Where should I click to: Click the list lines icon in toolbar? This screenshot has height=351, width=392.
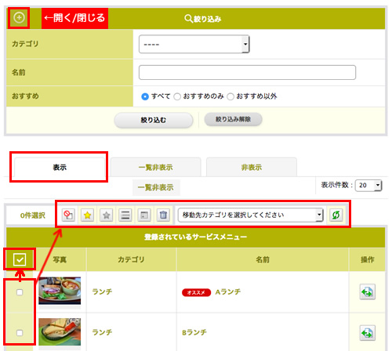click(x=125, y=215)
